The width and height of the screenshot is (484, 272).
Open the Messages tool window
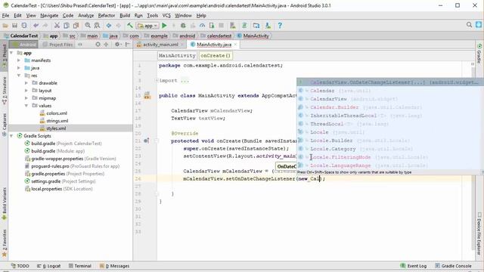(114, 266)
